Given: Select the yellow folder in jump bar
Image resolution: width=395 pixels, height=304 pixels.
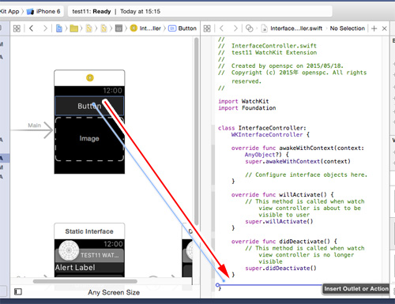Looking at the screenshot, I should (x=74, y=28).
